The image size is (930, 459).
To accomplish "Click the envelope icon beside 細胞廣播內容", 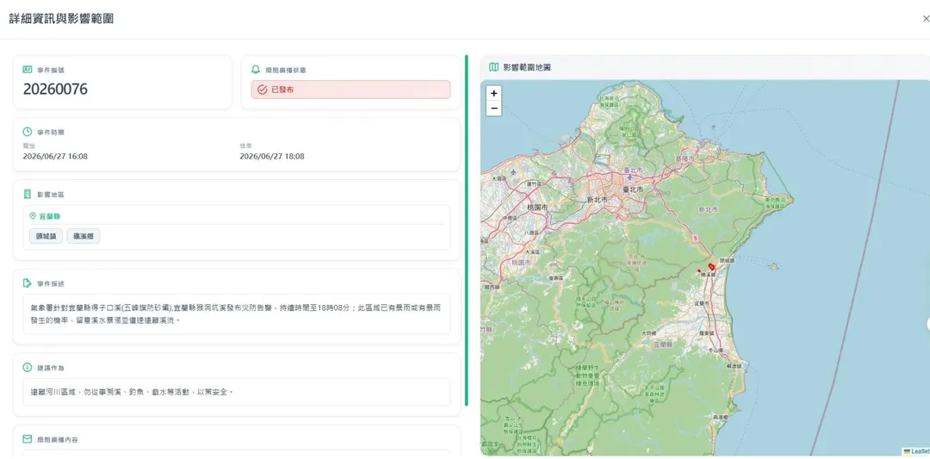I will pos(28,439).
